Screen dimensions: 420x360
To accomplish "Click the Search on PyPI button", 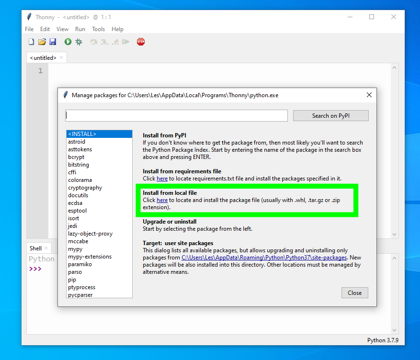I will point(331,116).
